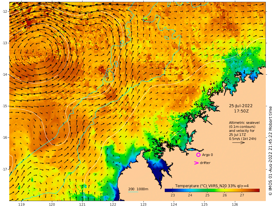
Task: Click the 'Argo 0' legend label
Action: click(207, 155)
